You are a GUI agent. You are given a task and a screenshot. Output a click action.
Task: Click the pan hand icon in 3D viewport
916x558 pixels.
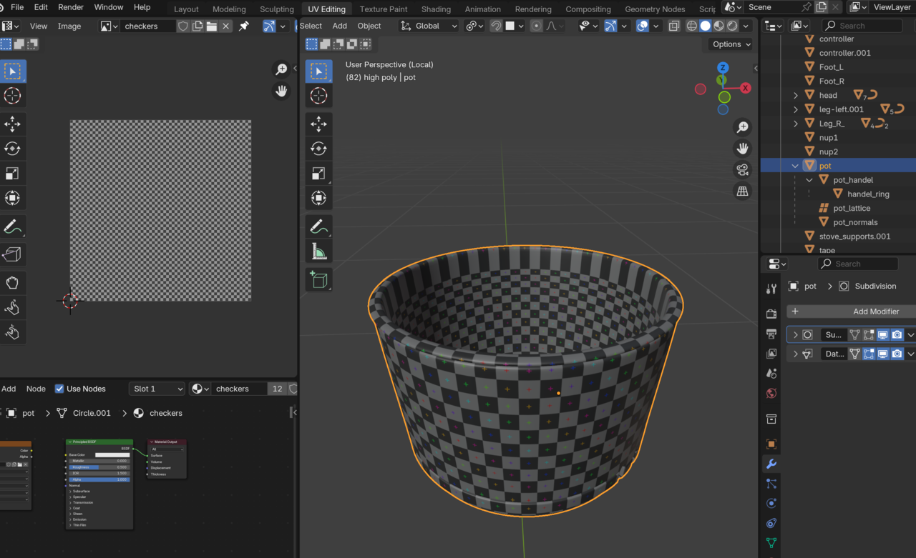tap(743, 149)
